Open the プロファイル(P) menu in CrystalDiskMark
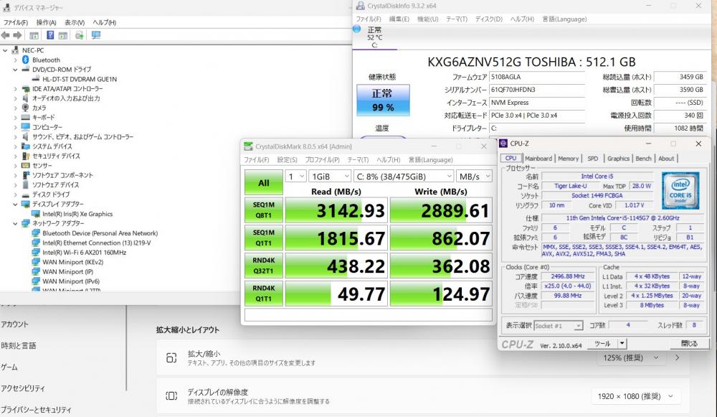 323,160
